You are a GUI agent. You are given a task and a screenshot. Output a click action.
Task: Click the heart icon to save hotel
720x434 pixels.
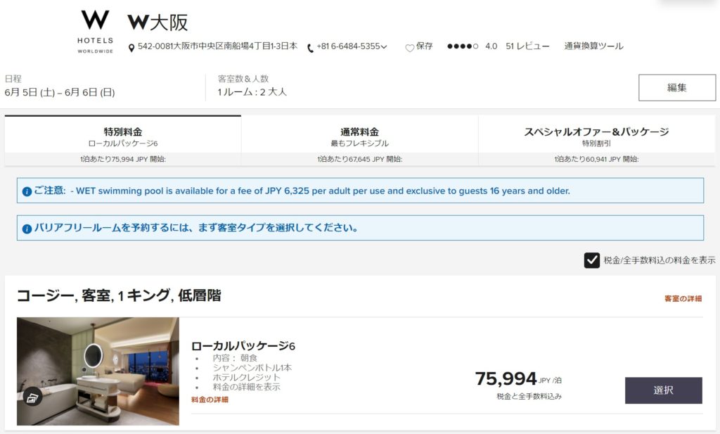[409, 48]
